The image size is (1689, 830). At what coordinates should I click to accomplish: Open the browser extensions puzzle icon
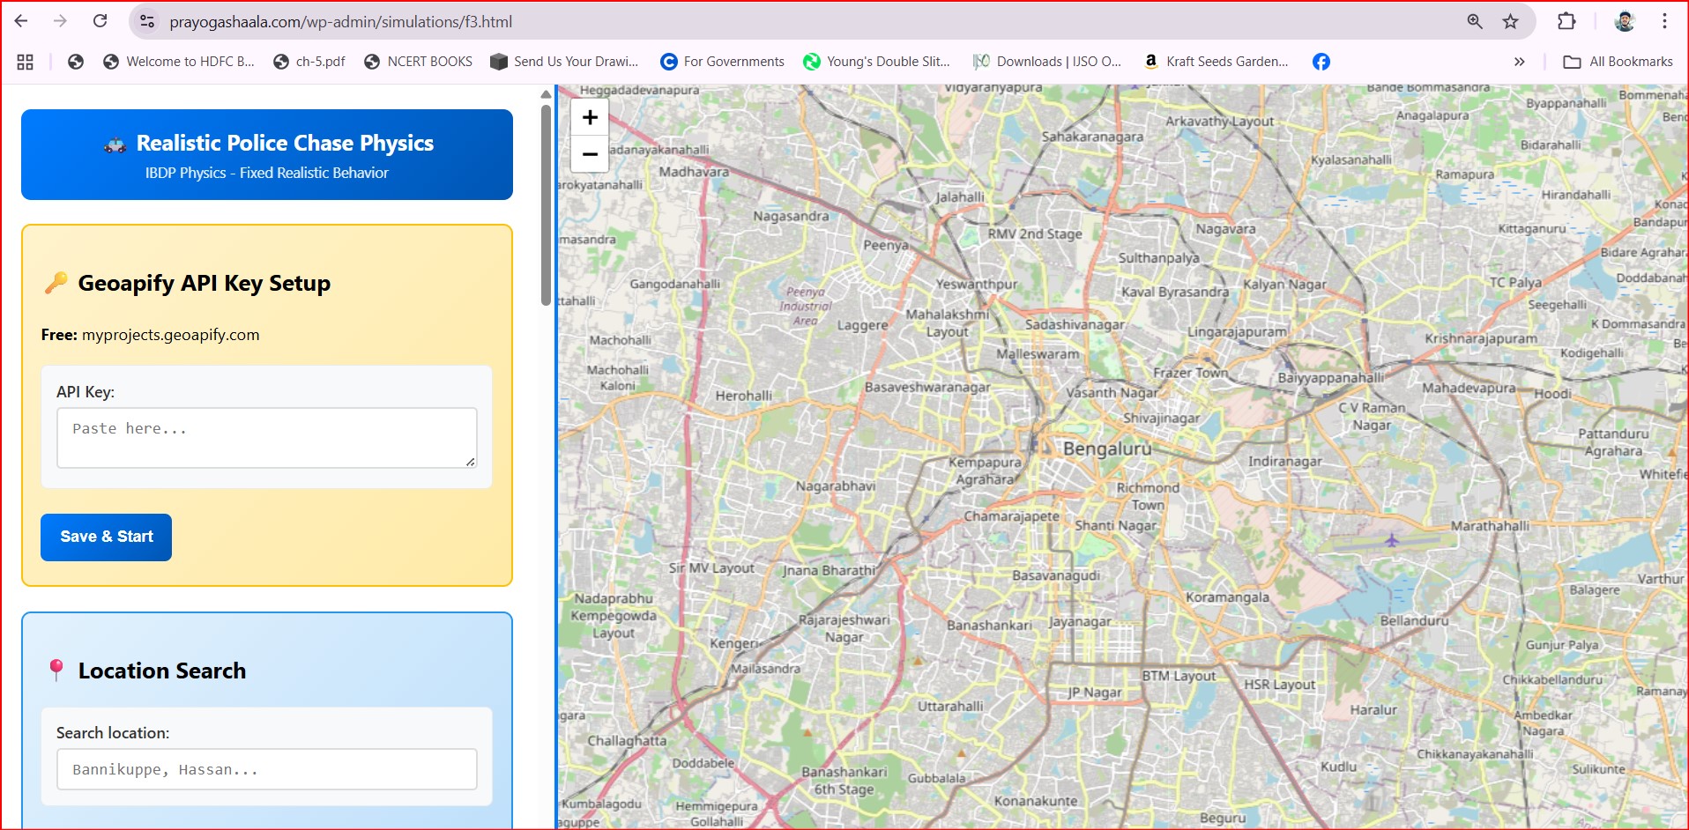1566,21
